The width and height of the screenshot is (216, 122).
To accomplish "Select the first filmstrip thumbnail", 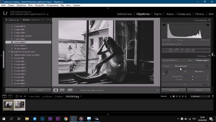I will [x=8, y=105].
